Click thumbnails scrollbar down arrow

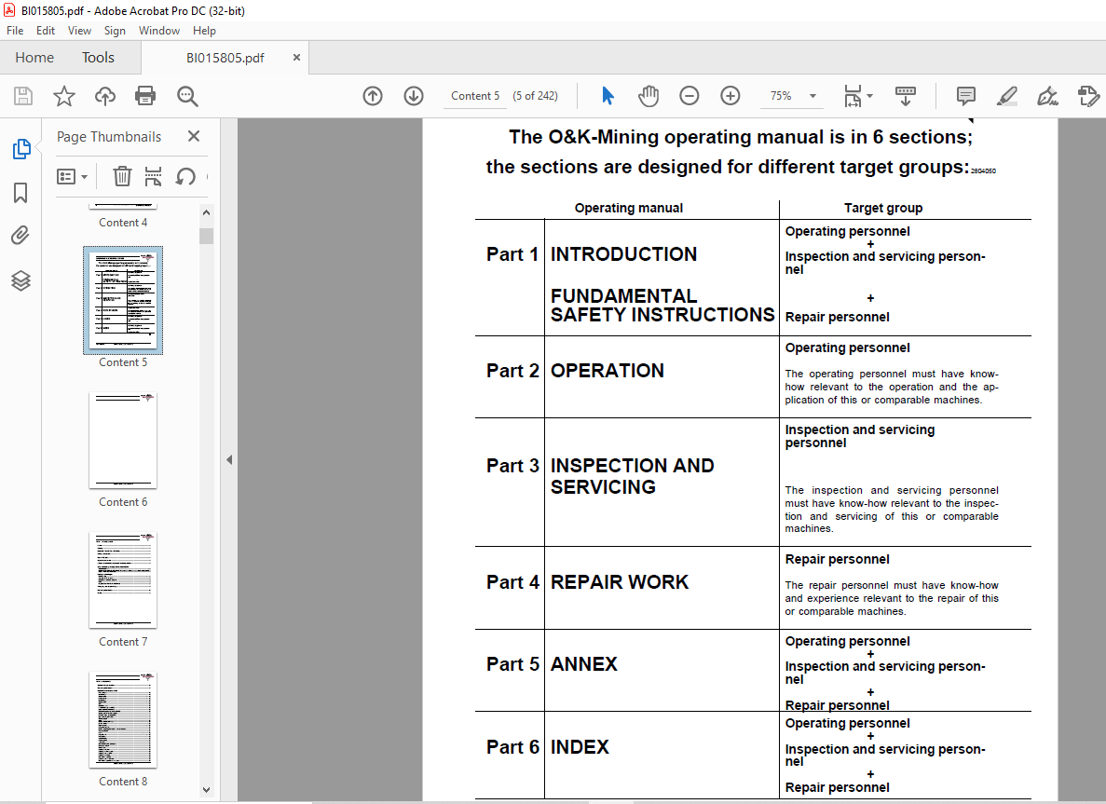(x=206, y=790)
